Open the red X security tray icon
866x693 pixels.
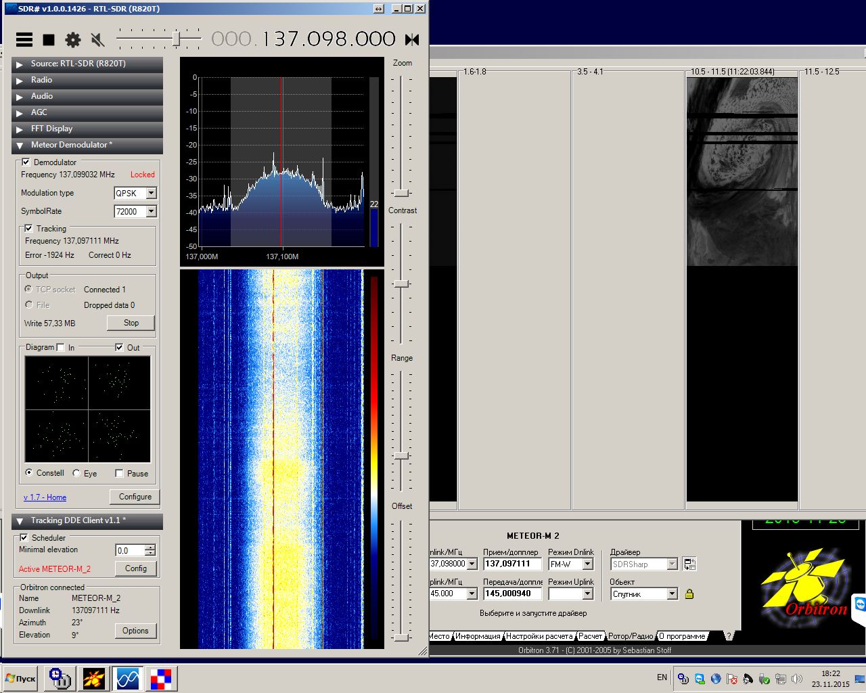click(732, 679)
